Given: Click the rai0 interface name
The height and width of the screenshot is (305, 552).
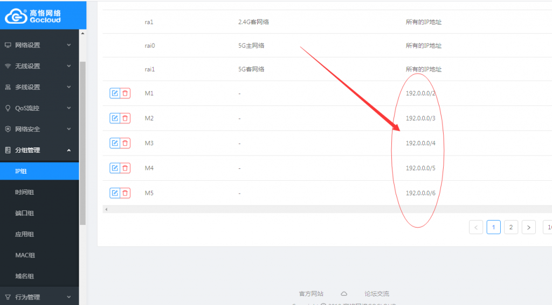Looking at the screenshot, I should coord(150,46).
